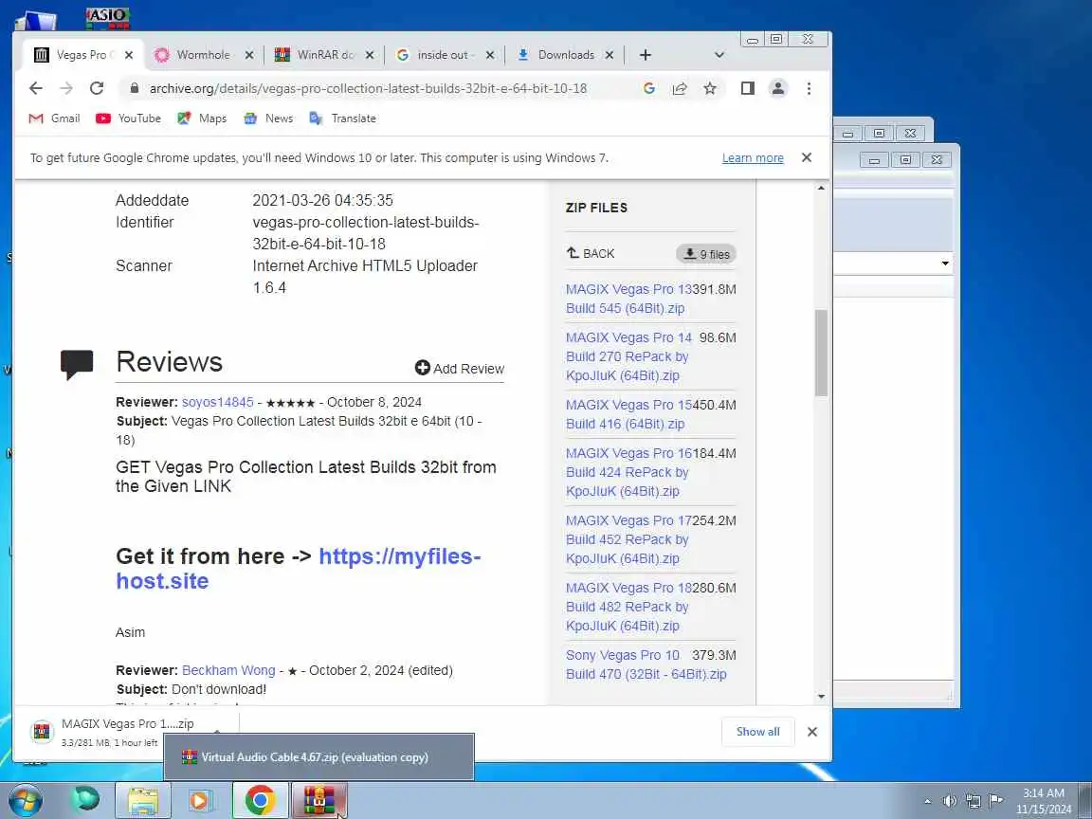
Task: Share this page via share icon
Action: [x=680, y=88]
